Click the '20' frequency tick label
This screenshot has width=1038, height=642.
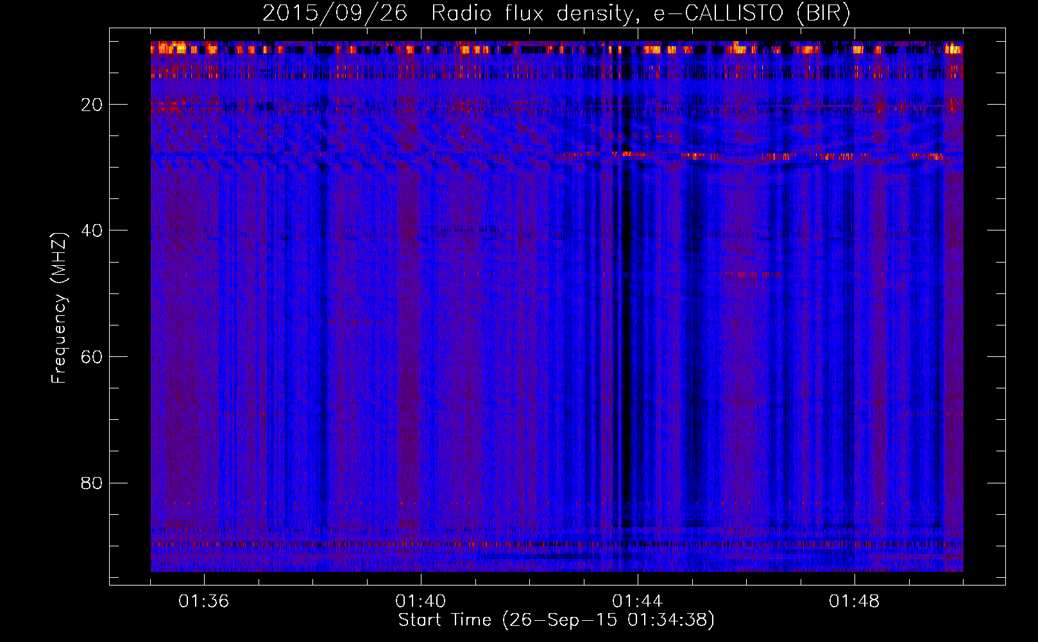pyautogui.click(x=92, y=105)
